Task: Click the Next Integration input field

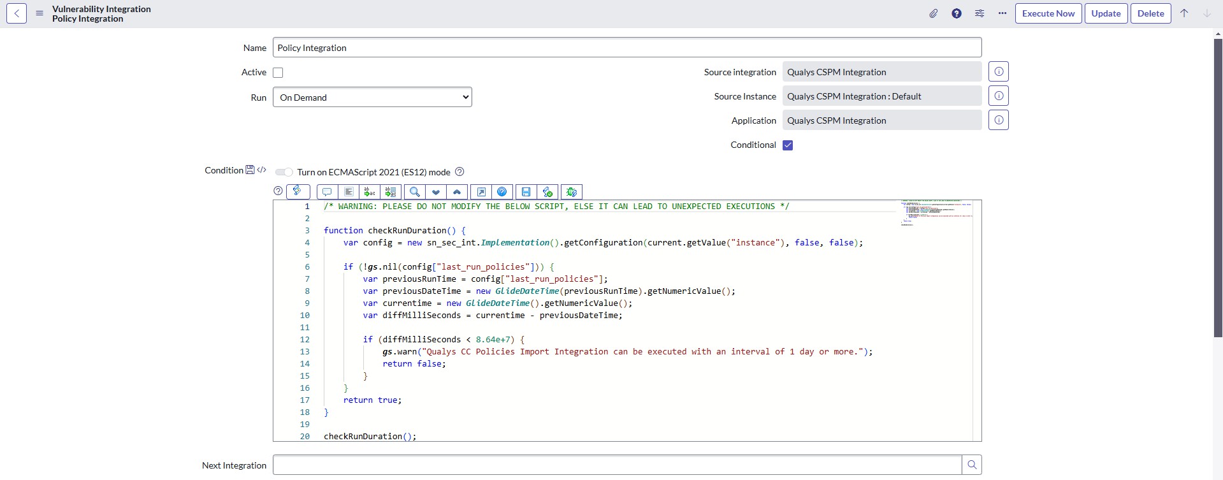Action: tap(617, 465)
